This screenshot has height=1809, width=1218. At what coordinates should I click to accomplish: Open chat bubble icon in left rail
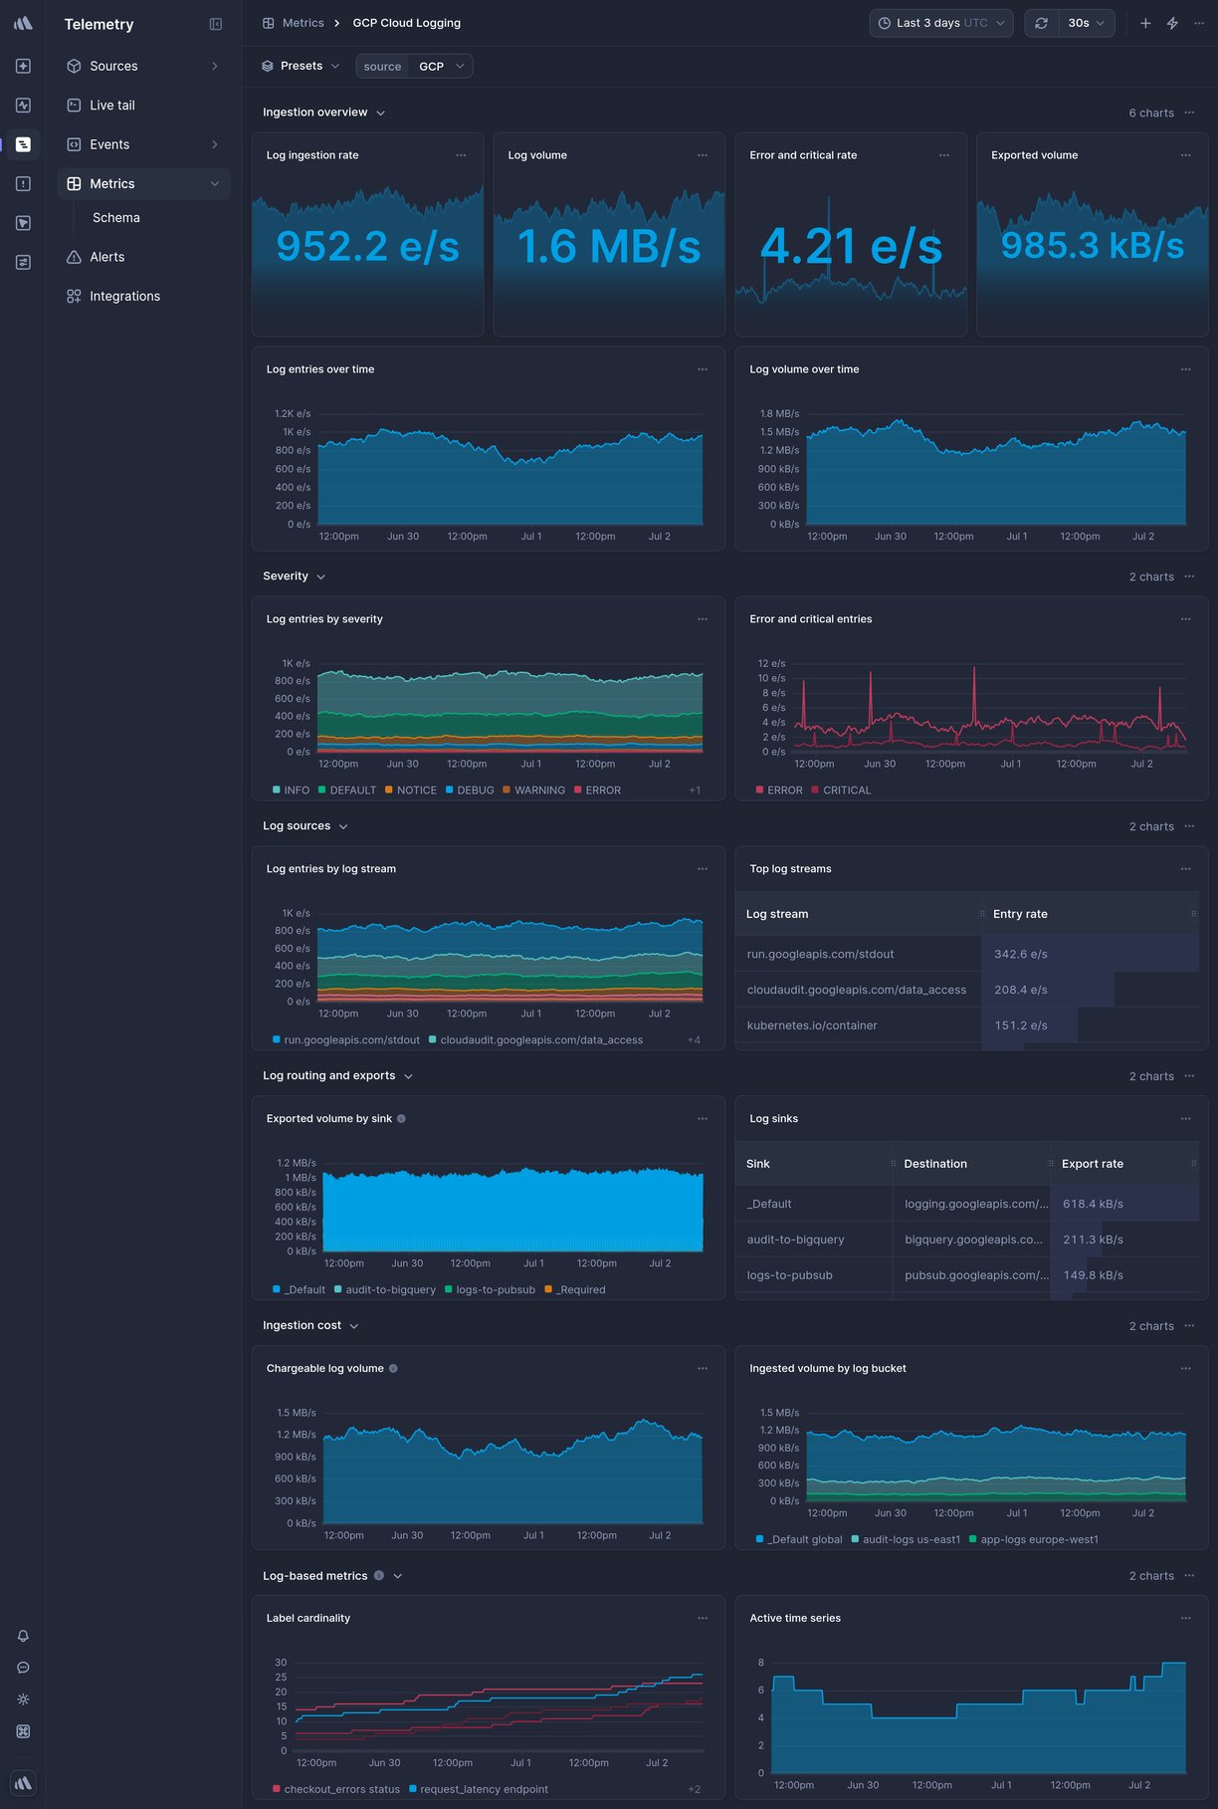tap(23, 1668)
